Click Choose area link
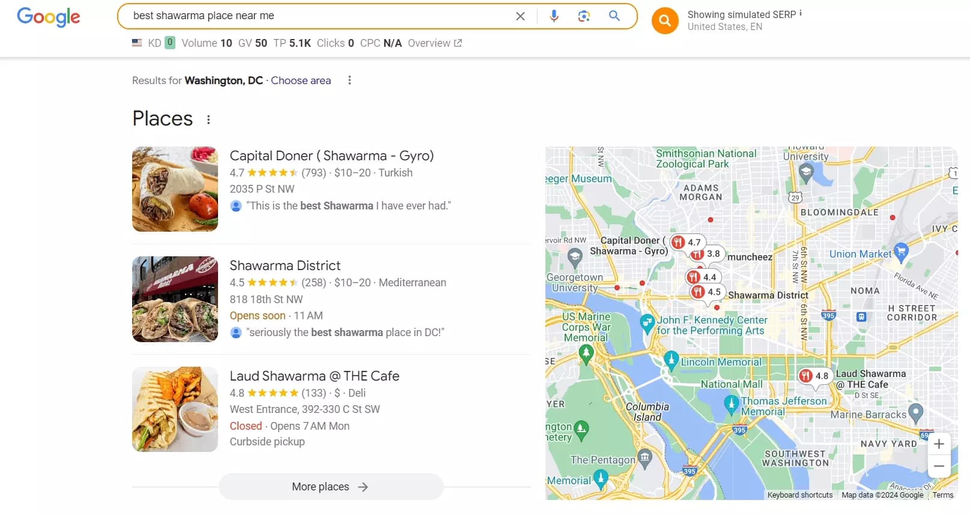The width and height of the screenshot is (970, 515). pyautogui.click(x=301, y=80)
